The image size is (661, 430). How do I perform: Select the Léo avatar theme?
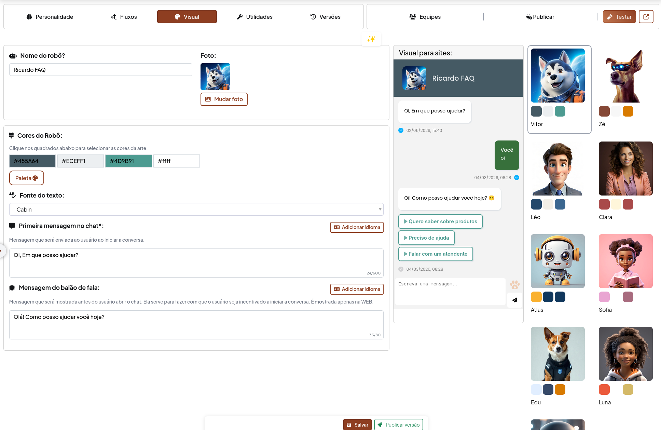click(558, 169)
